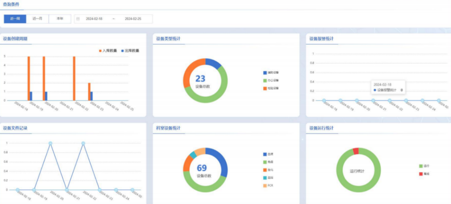Click the calendar icon in date range field
This screenshot has width=451, height=204.
78,19
